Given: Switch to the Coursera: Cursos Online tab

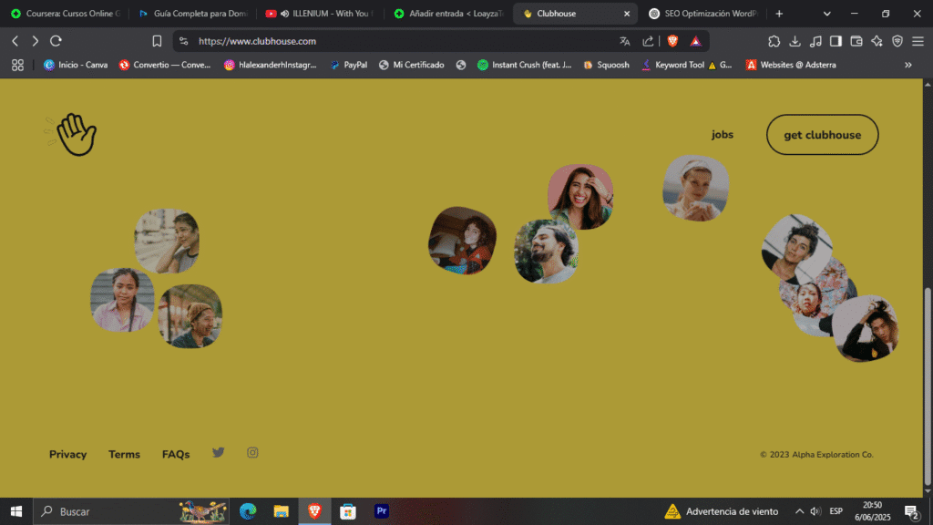Looking at the screenshot, I should pyautogui.click(x=66, y=13).
